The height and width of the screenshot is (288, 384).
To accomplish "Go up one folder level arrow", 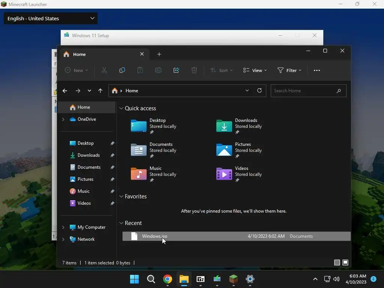I will (x=100, y=91).
